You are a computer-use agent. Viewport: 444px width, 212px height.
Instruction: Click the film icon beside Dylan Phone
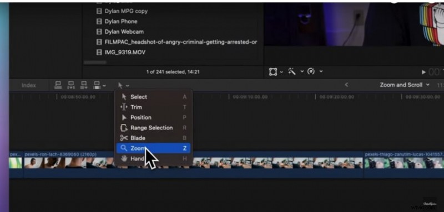(x=99, y=22)
